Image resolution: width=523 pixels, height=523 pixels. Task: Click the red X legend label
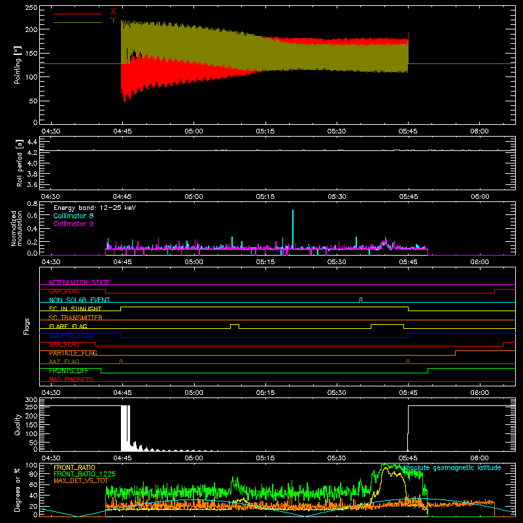pyautogui.click(x=113, y=12)
